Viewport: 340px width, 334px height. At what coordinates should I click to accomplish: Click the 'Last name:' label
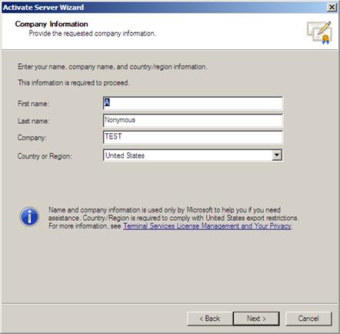click(x=34, y=121)
